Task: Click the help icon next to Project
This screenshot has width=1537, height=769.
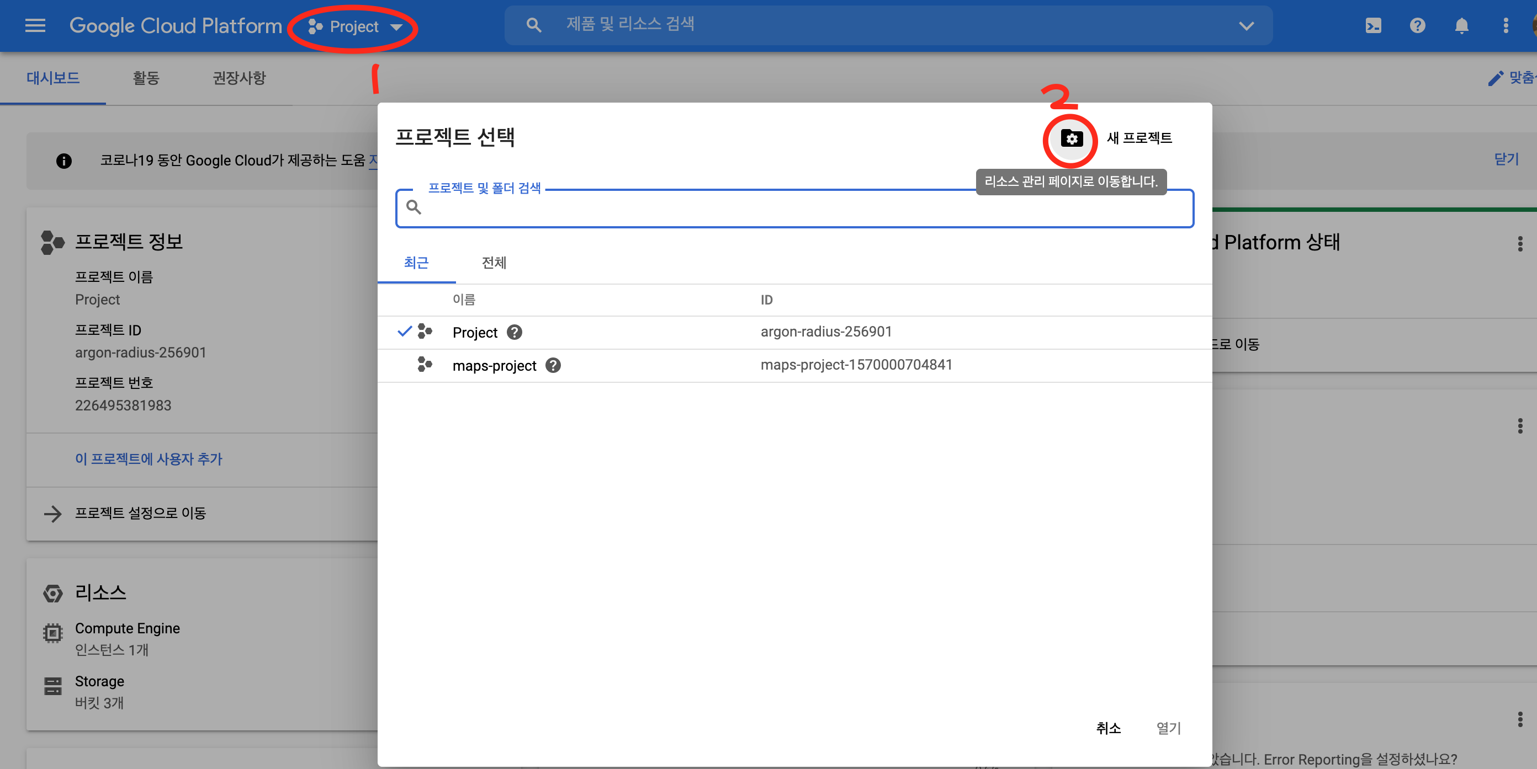Action: point(515,332)
